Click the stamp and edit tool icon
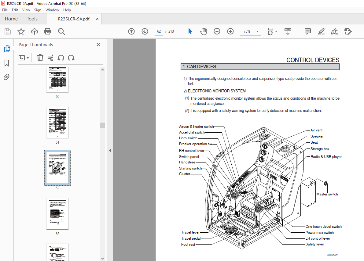364x261 pixels. click(x=348, y=31)
